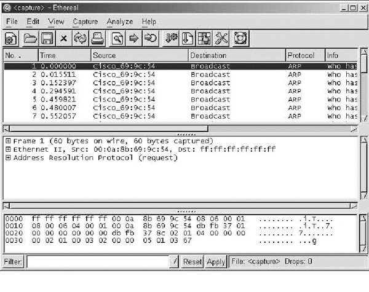Click hex dump row at offset 0010
Image resolution: width=369 pixels, height=292 pixels.
coord(169,226)
